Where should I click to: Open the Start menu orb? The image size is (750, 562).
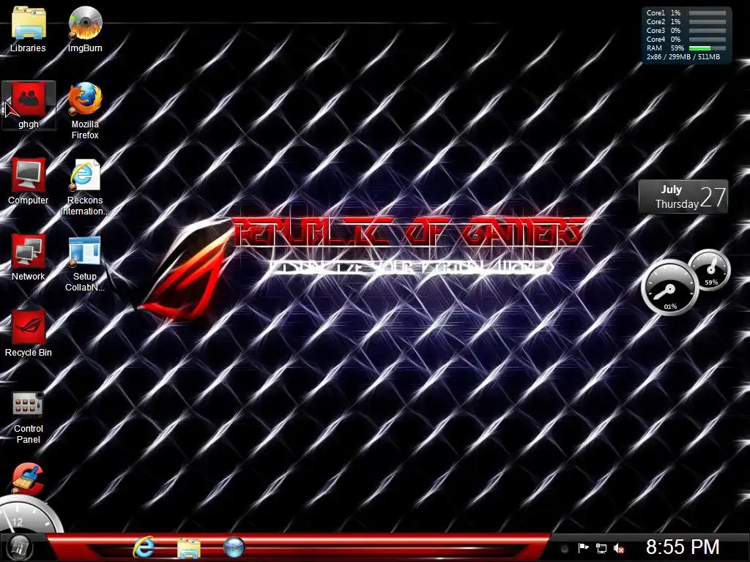(x=20, y=547)
